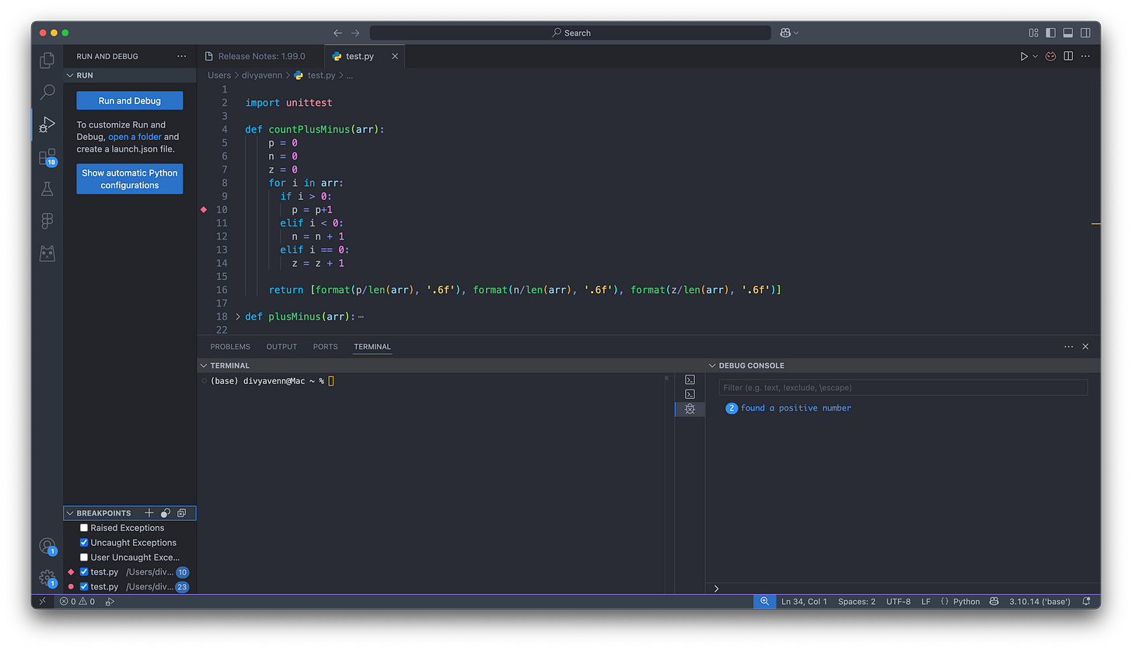
Task: Open the Figma extension icon in activity bar
Action: point(47,221)
